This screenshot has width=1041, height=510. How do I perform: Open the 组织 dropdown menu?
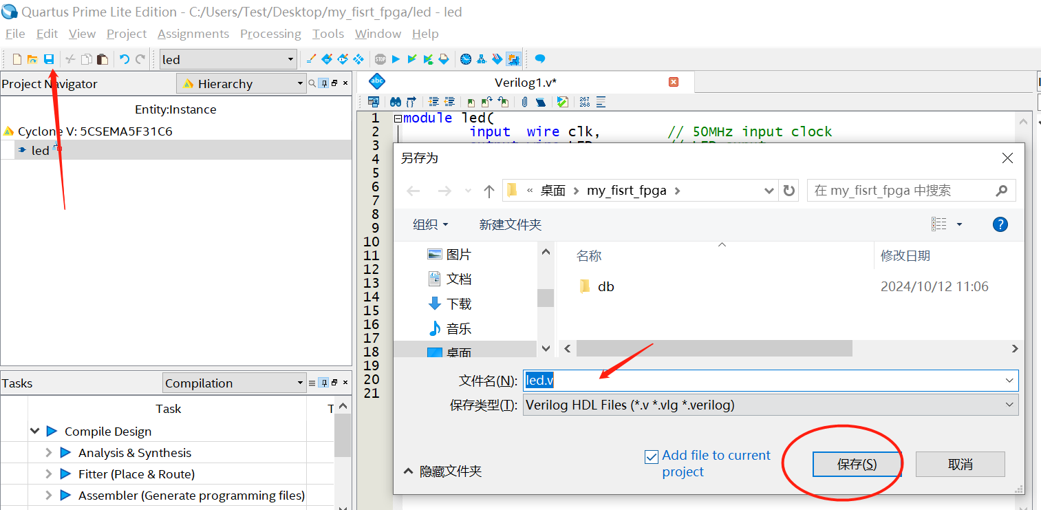pyautogui.click(x=431, y=224)
